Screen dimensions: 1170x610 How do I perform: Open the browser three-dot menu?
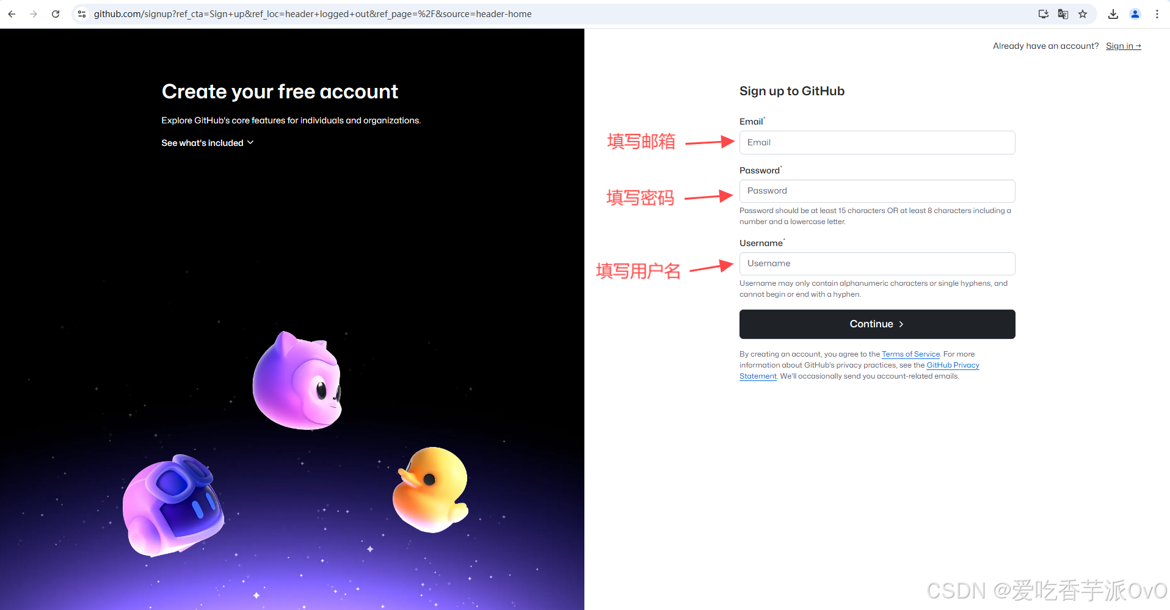(x=1157, y=14)
